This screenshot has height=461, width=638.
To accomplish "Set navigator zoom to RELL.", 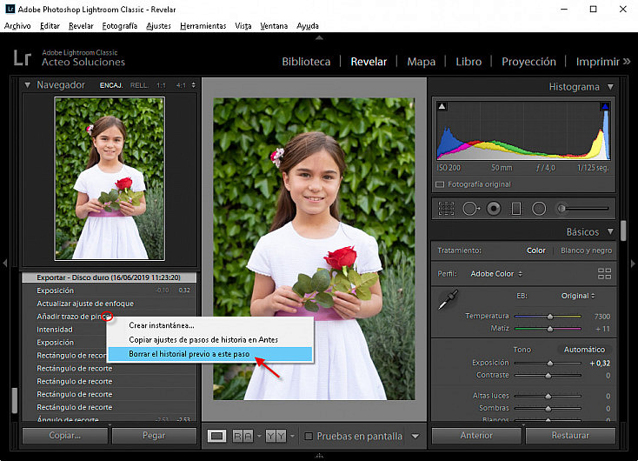I will tap(139, 85).
